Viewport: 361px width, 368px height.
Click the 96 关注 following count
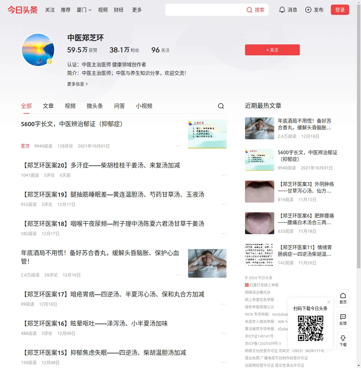tap(160, 50)
